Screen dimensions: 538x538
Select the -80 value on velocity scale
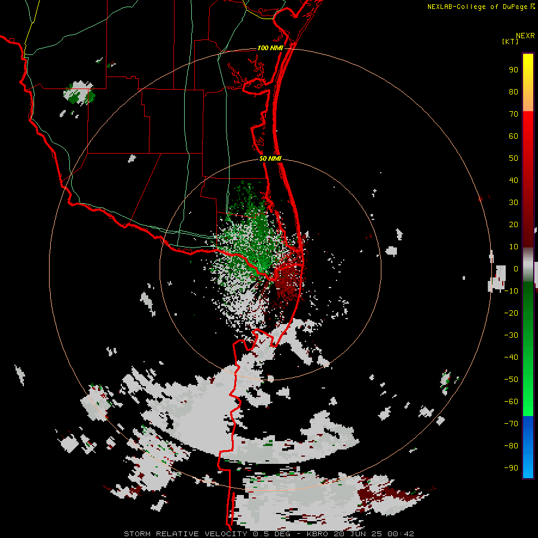tap(511, 446)
